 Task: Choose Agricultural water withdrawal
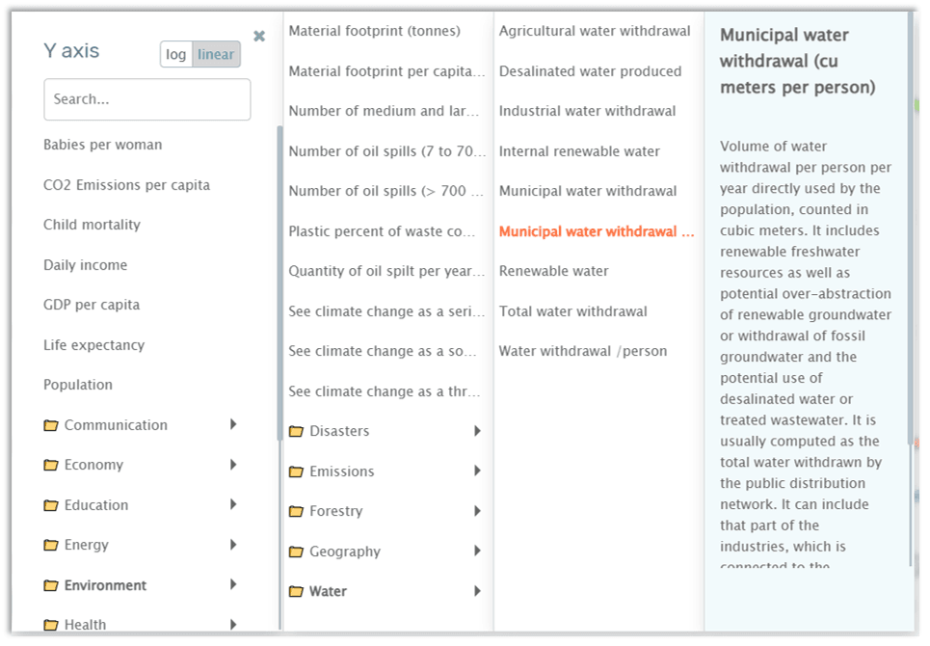[x=595, y=31]
